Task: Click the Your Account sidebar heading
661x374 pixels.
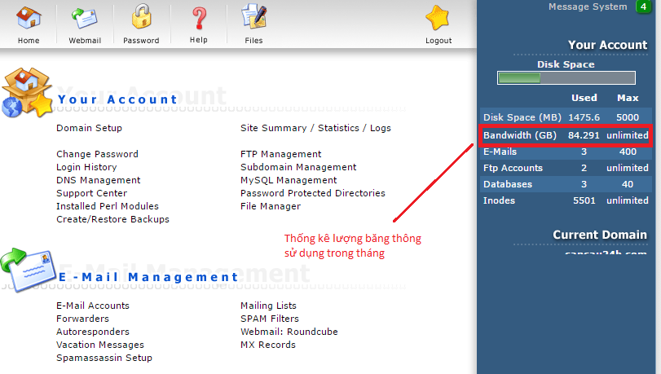Action: [607, 45]
